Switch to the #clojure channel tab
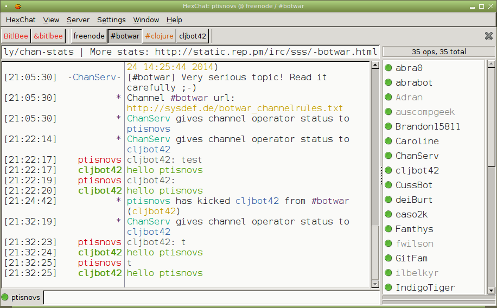Viewport: 497px width, 308px height. [159, 36]
